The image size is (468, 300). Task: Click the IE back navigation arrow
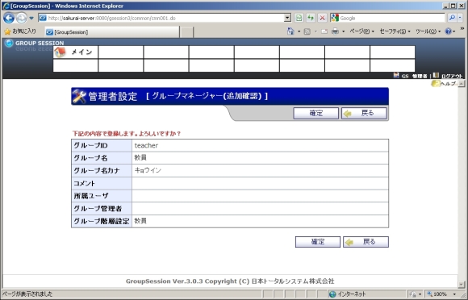coord(9,19)
